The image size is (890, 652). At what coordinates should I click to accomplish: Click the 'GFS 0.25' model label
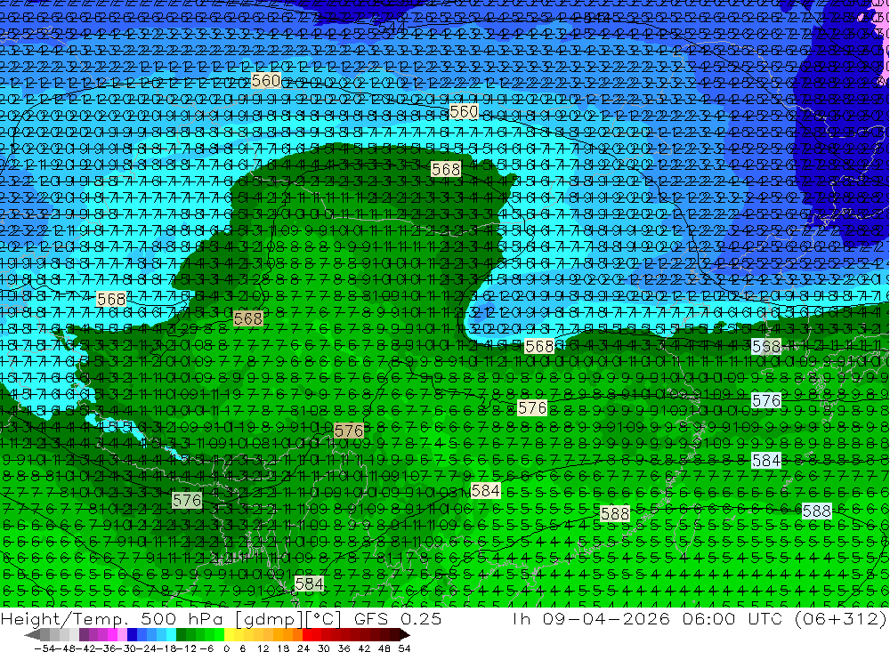coord(398,619)
